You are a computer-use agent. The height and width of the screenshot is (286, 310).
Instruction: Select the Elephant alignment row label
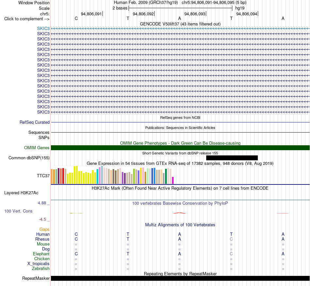coord(41,254)
